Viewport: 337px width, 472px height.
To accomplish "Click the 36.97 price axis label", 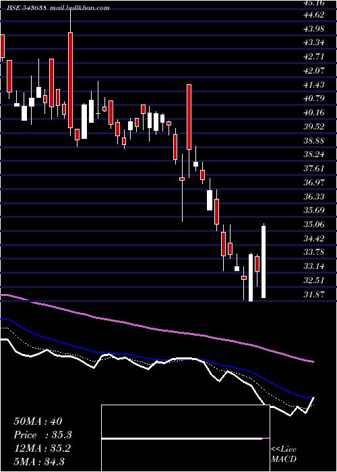I will 314,183.
